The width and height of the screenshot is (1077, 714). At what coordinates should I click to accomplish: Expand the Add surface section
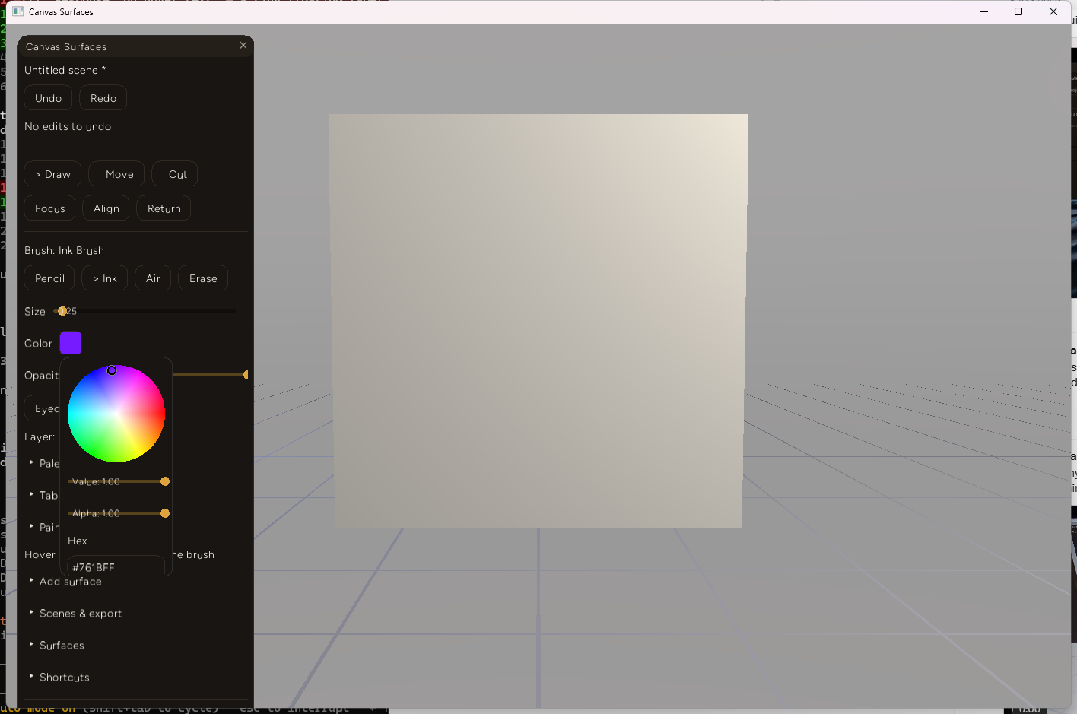(65, 581)
